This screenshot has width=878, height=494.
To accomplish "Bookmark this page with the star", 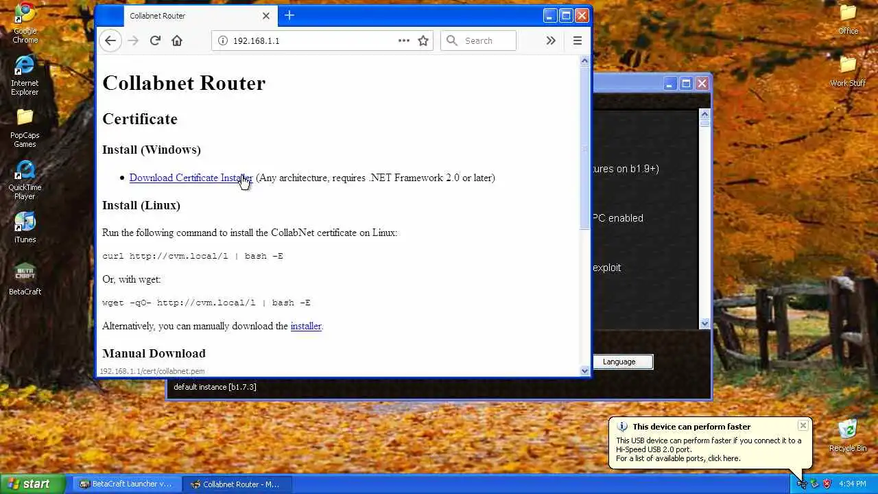I will coord(423,40).
